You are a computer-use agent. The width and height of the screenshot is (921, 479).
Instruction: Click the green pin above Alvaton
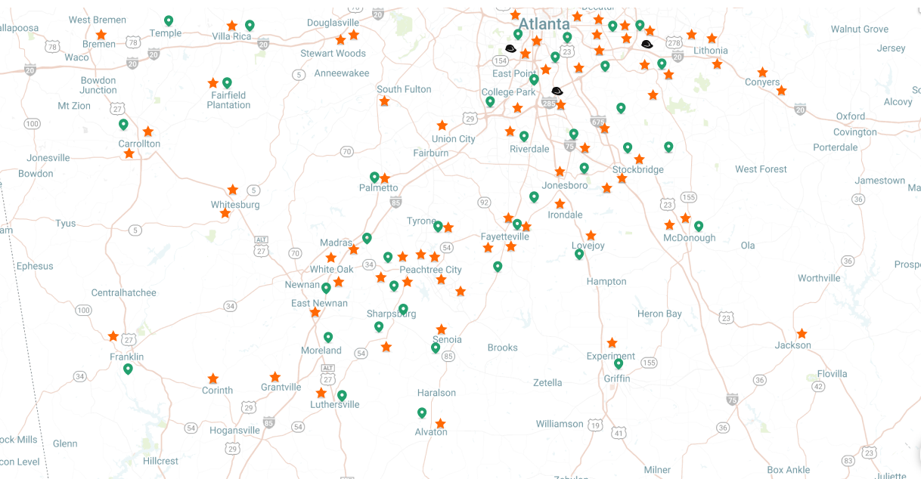click(x=422, y=413)
